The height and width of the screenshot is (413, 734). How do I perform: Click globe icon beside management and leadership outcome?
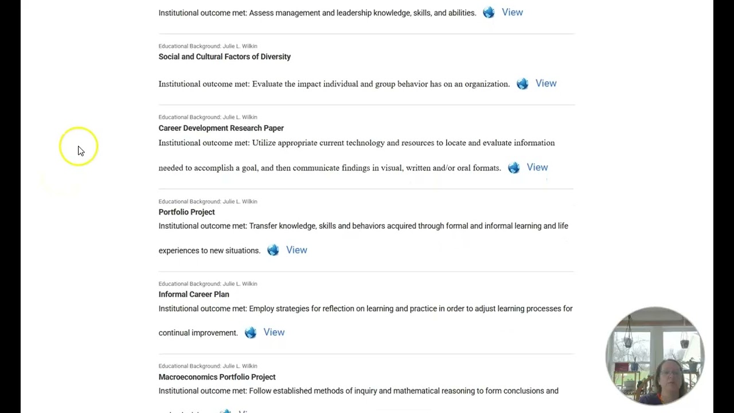tap(489, 13)
